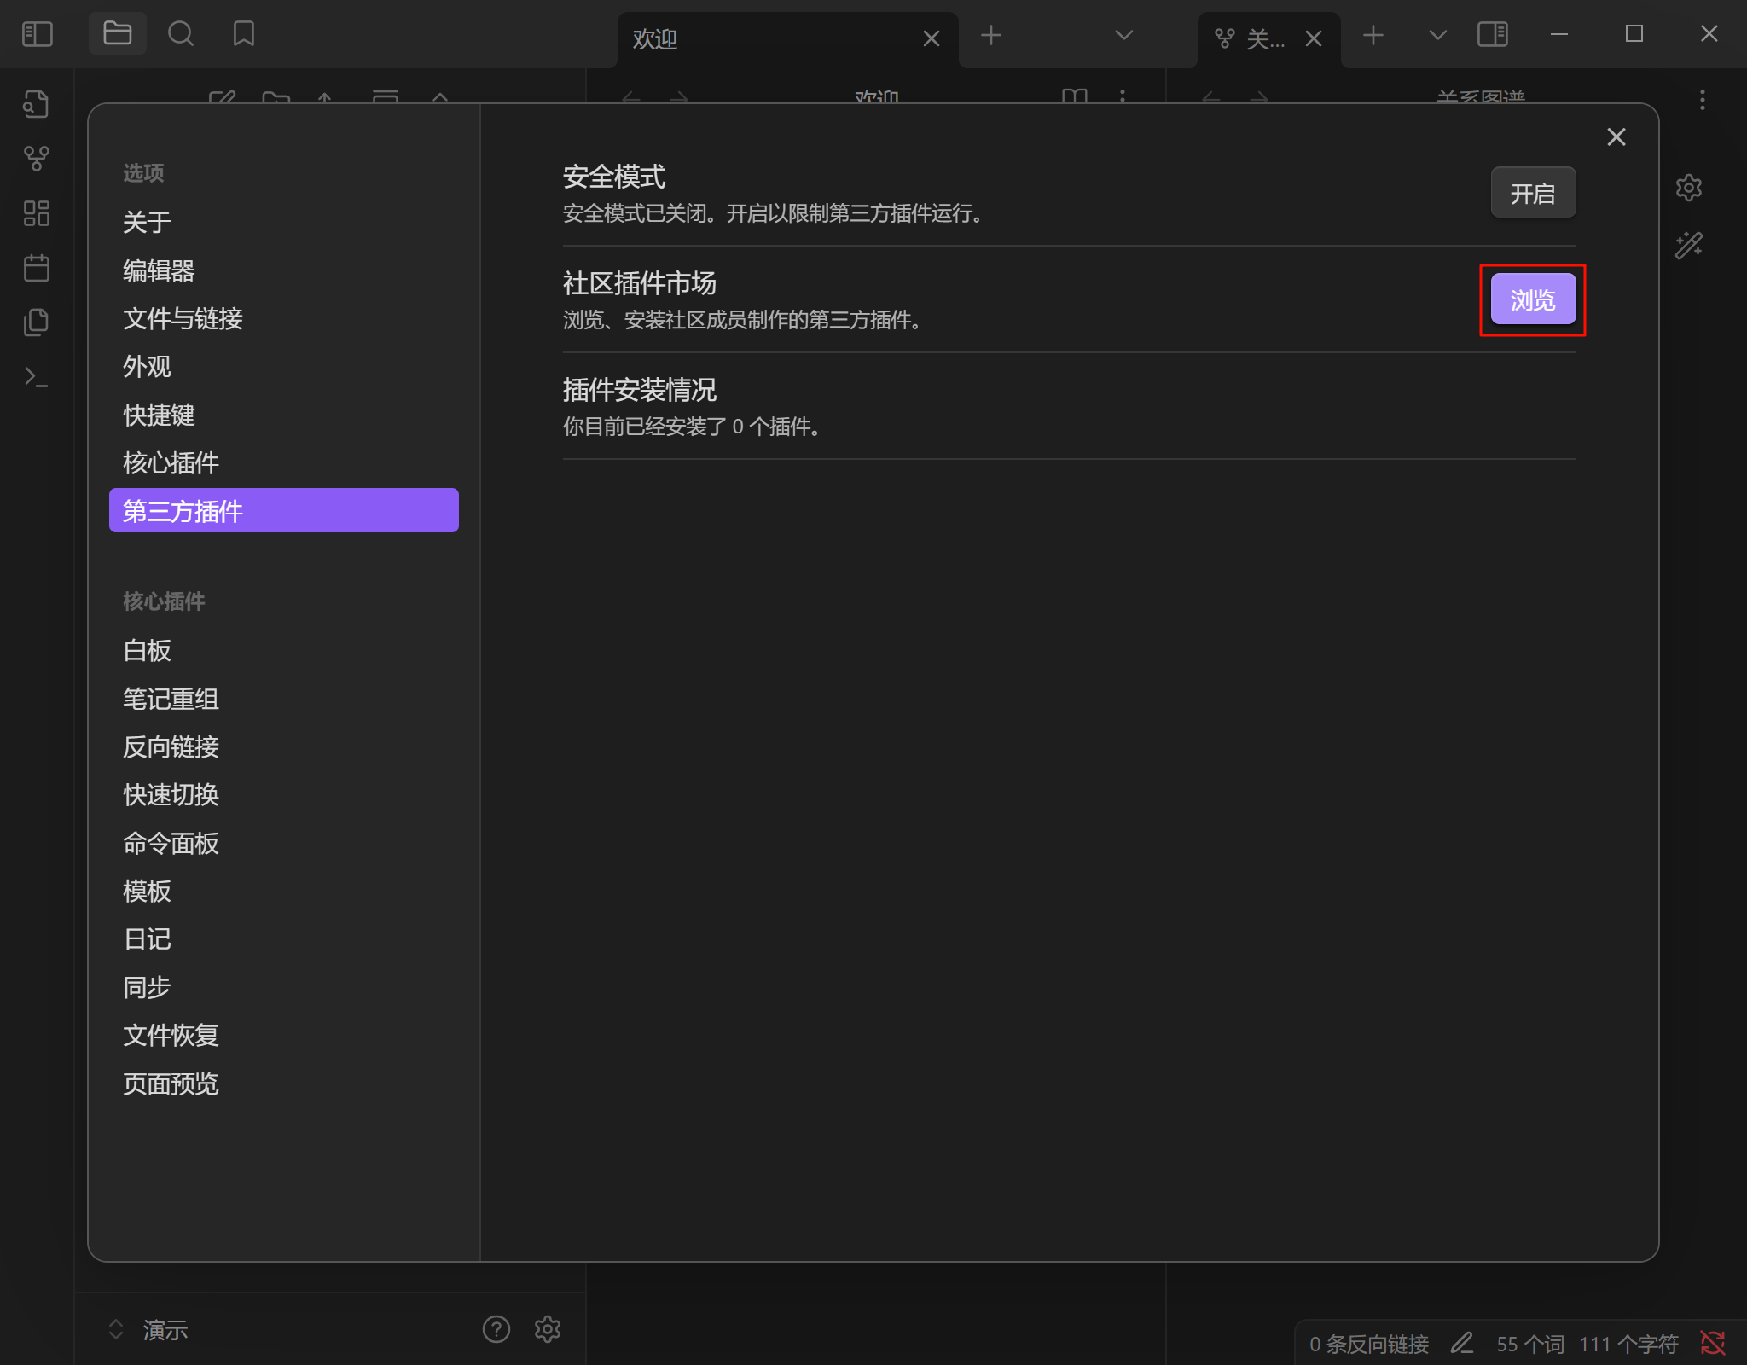Open canvas icon in left ribbon
Image resolution: width=1747 pixels, height=1365 pixels.
pos(36,213)
